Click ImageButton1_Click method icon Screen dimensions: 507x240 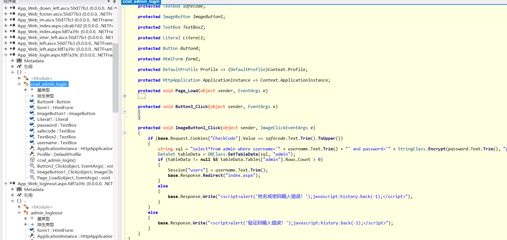tap(32, 172)
